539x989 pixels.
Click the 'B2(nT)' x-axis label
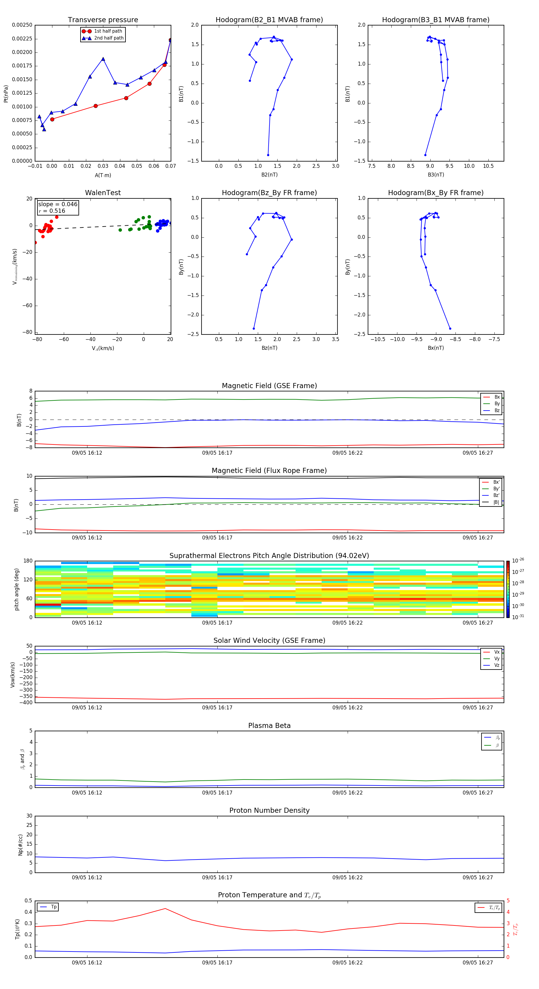(x=269, y=175)
